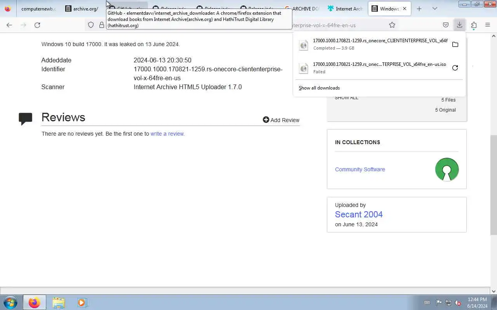Click SHOW ALL files link
The height and width of the screenshot is (310, 497).
[x=346, y=98]
